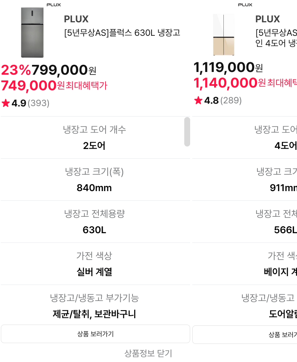Viewport: 297px width, 362px height.
Task: Collapse the details with '상품정보 닫기'
Action: 148,353
